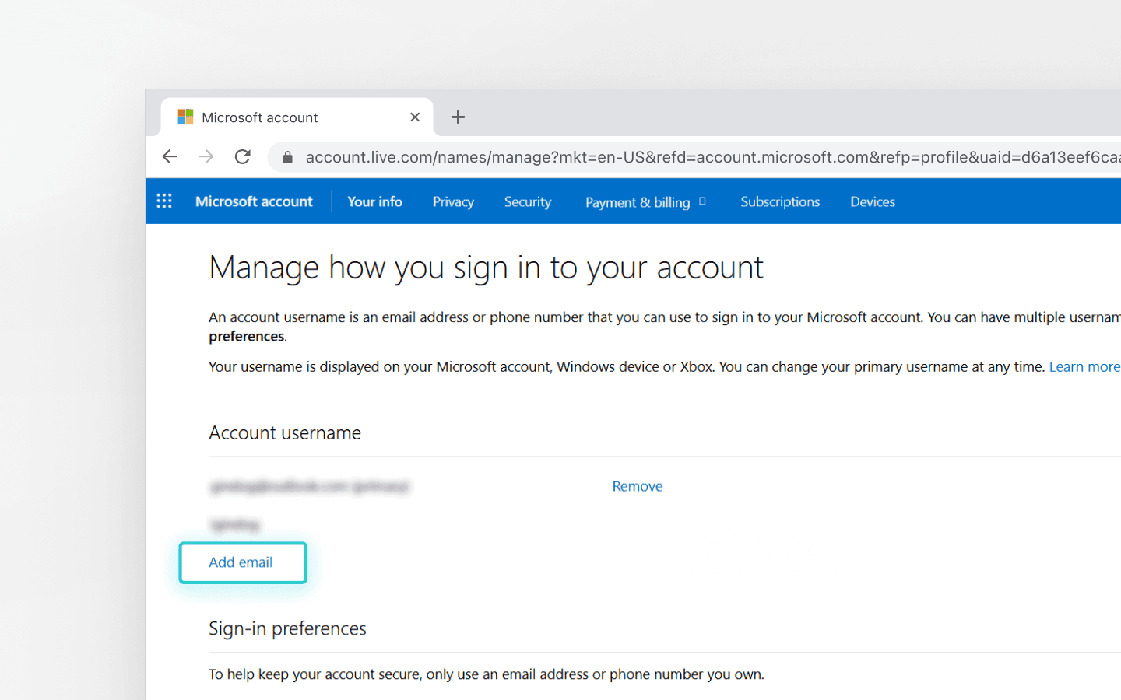Click the padlock icon in the address bar
The width and height of the screenshot is (1121, 700).
(x=287, y=156)
